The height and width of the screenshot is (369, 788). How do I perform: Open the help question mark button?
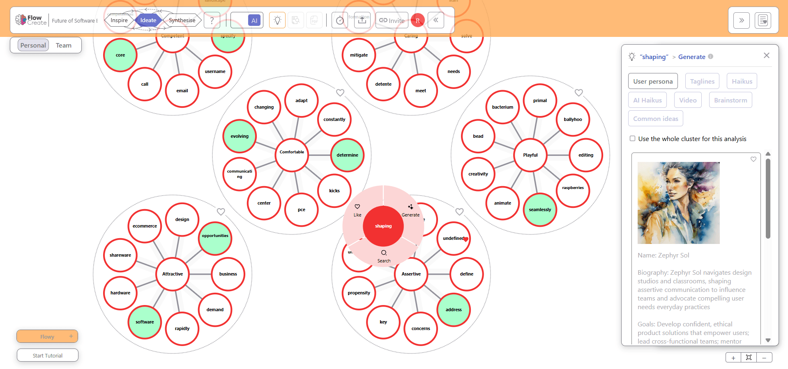212,20
